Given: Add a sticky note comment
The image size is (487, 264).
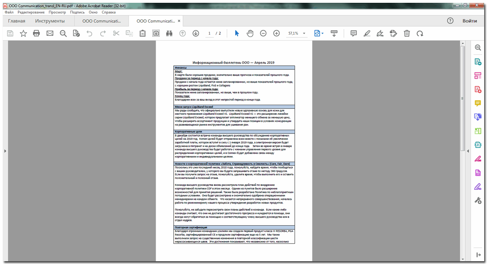Looking at the screenshot, I should click(353, 33).
